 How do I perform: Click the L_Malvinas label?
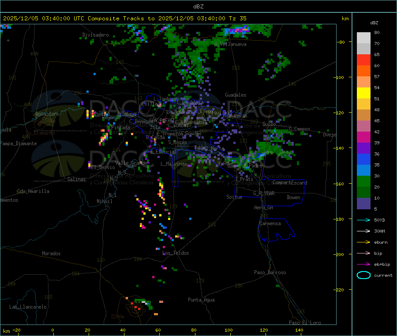click(x=174, y=164)
